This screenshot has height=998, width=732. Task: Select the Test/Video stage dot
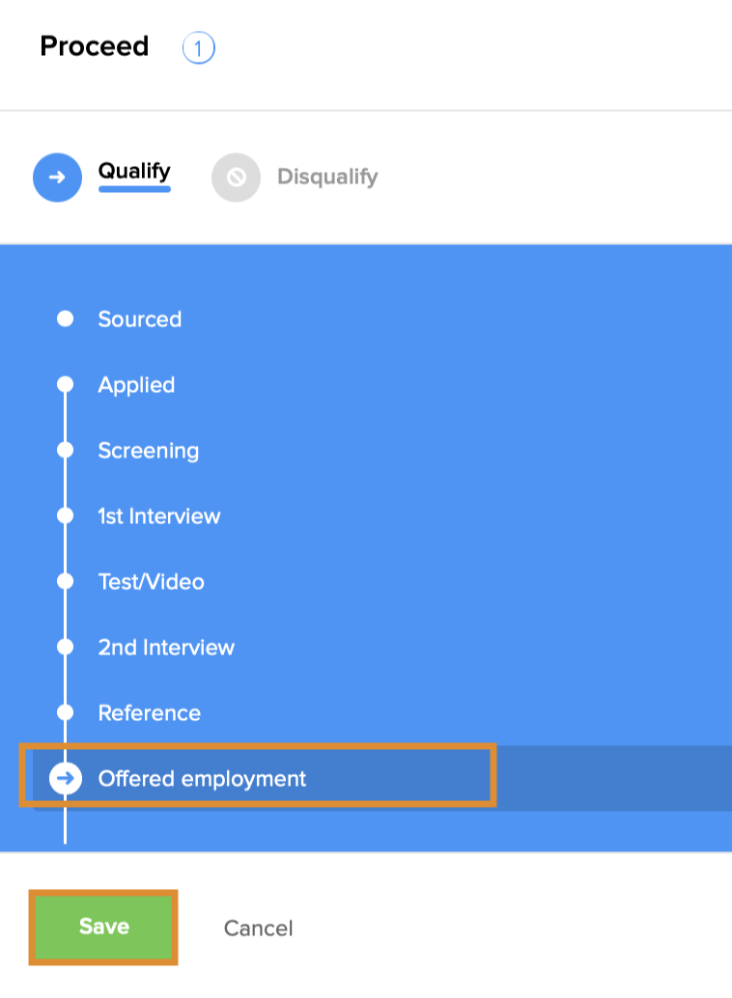pos(65,582)
